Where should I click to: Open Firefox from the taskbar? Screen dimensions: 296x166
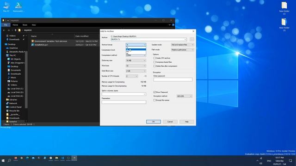pos(16,158)
